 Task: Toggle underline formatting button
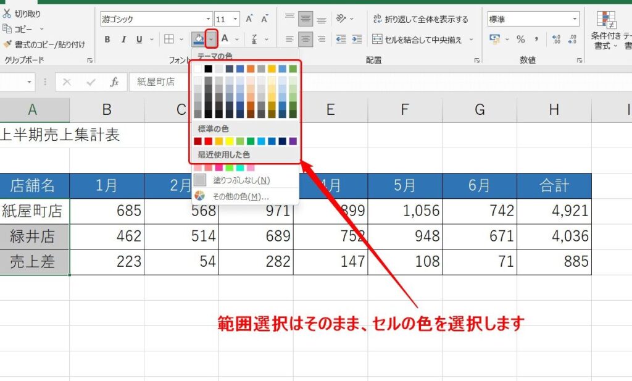138,40
